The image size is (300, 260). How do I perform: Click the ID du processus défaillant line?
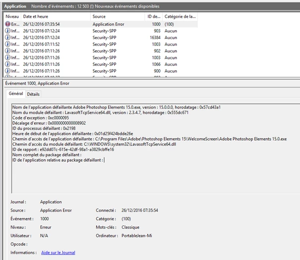44,128
